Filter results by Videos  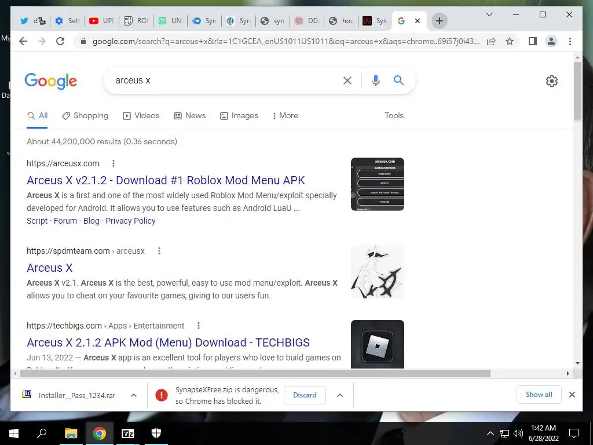[x=141, y=116]
